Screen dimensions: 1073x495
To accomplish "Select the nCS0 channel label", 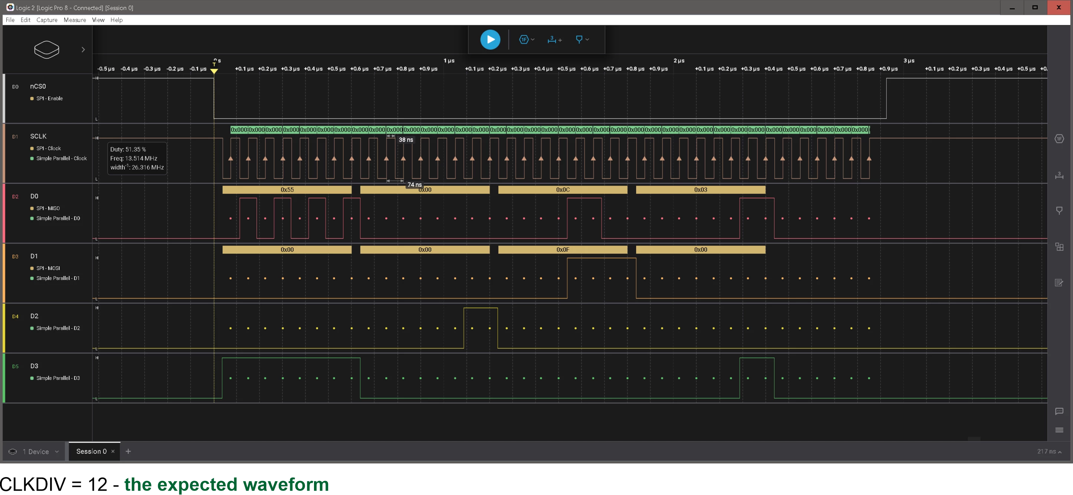I will (38, 86).
